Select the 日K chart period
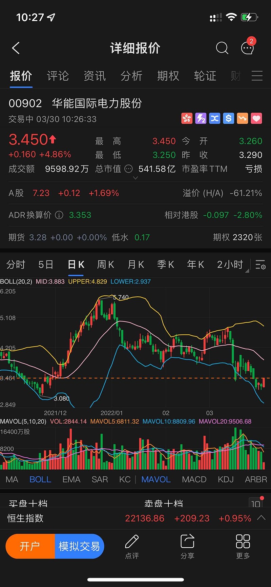This screenshot has height=587, width=271. pos(76,265)
